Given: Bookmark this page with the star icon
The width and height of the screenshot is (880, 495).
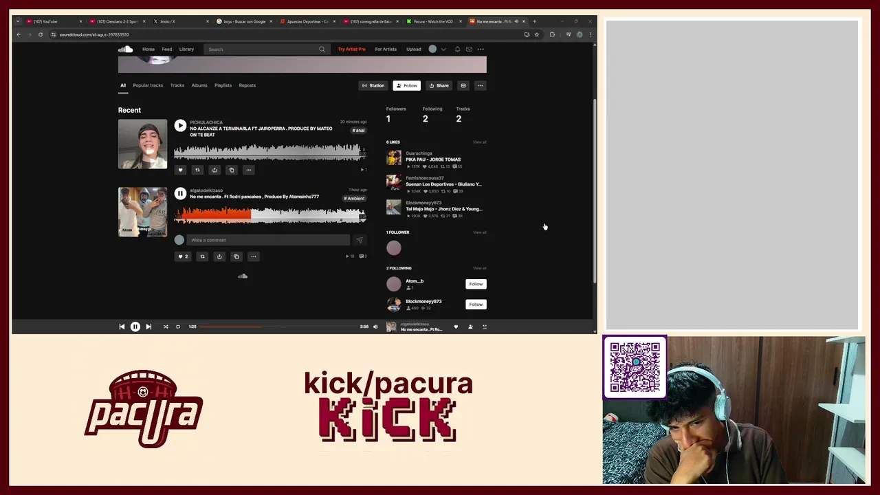Looking at the screenshot, I should [x=537, y=34].
